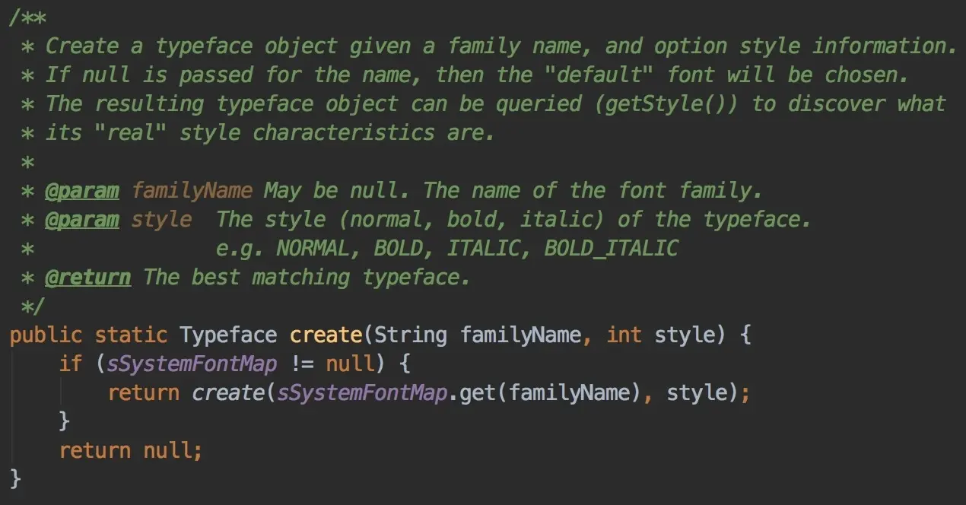Screen dimensions: 966x505
Task: Click the style parameter in the method signature
Action: (x=686, y=335)
